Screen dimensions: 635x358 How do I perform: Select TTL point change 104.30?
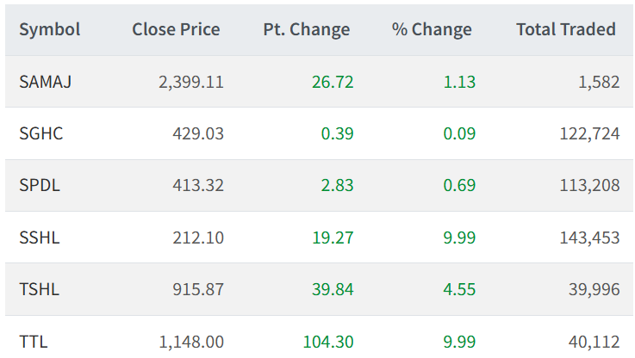[x=328, y=342]
